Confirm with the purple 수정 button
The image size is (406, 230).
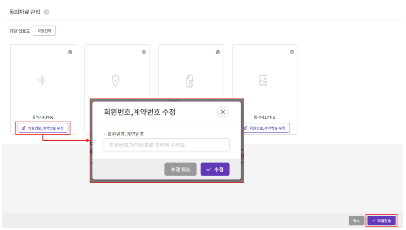pyautogui.click(x=215, y=169)
